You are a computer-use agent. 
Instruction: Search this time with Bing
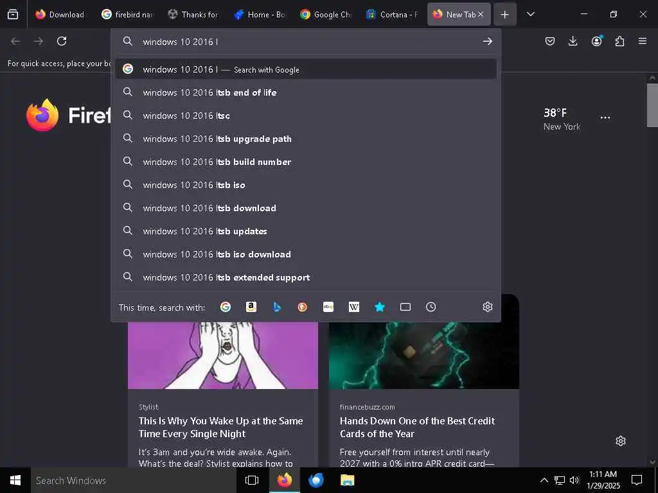[276, 307]
